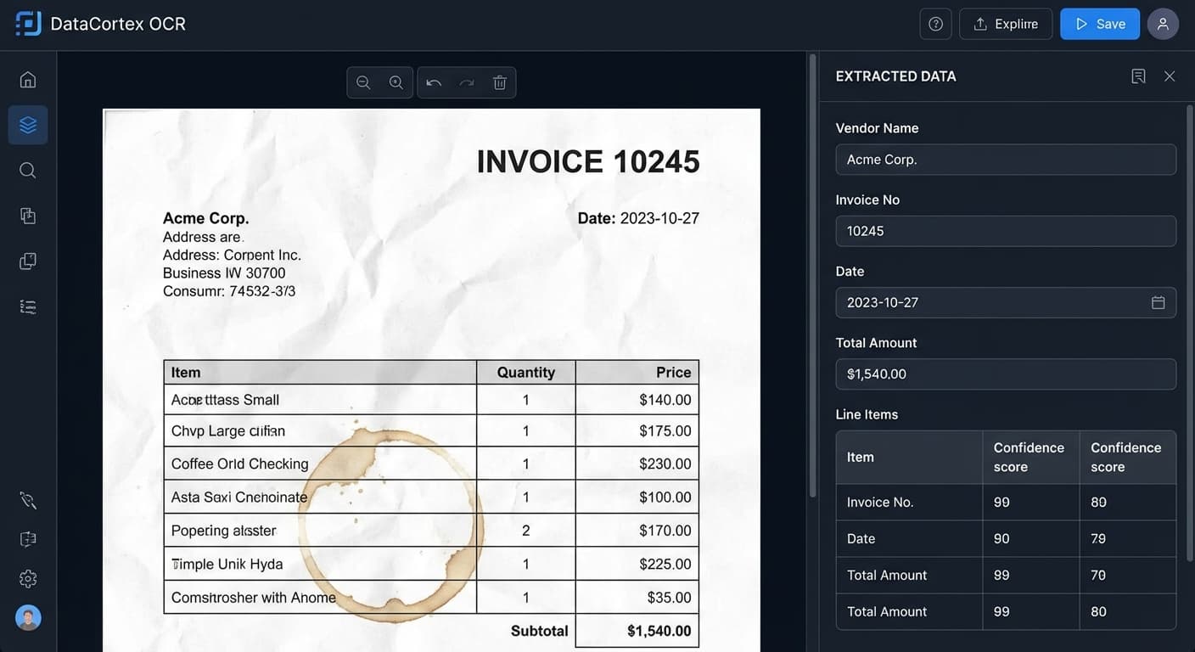This screenshot has width=1195, height=652.
Task: Select the Date row in Line Items
Action: [1006, 539]
